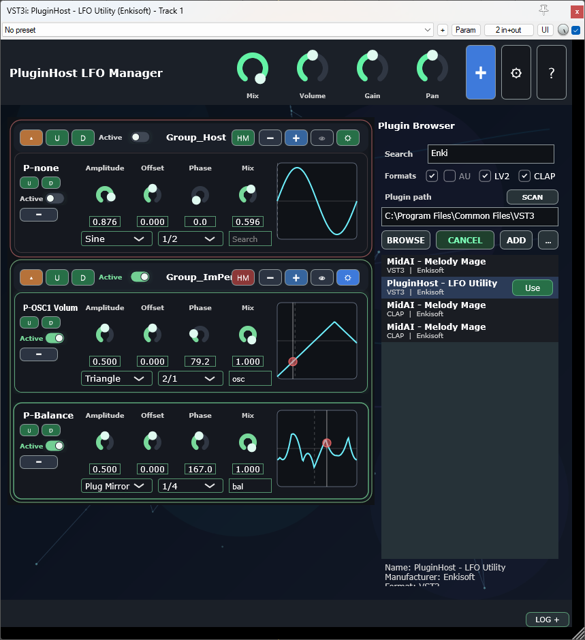Uncheck the LV2 format checkbox
The image size is (585, 640).
pos(485,176)
